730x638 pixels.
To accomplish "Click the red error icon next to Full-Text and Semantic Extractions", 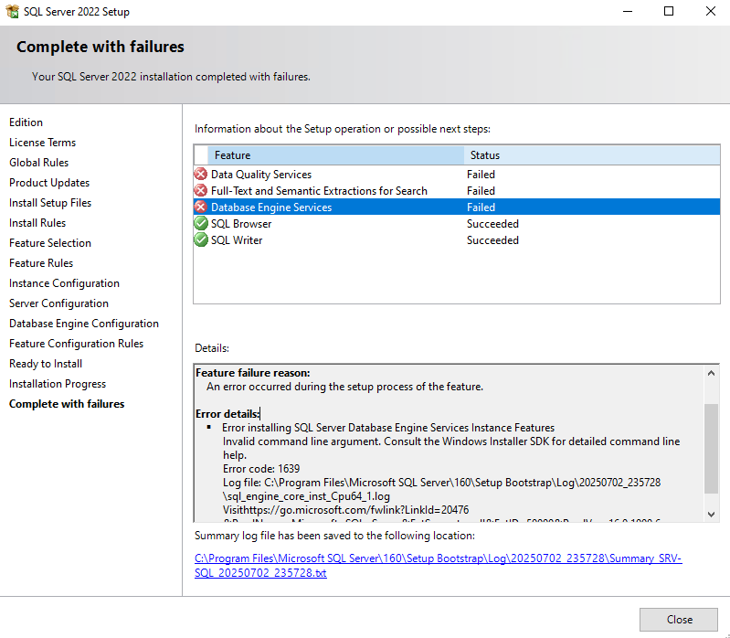I will click(201, 190).
